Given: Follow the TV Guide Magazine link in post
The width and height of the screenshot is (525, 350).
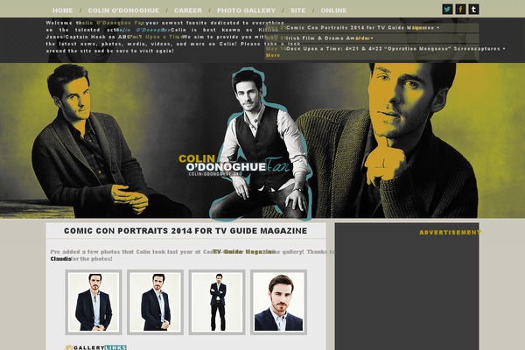Looking at the screenshot, I should click(243, 252).
